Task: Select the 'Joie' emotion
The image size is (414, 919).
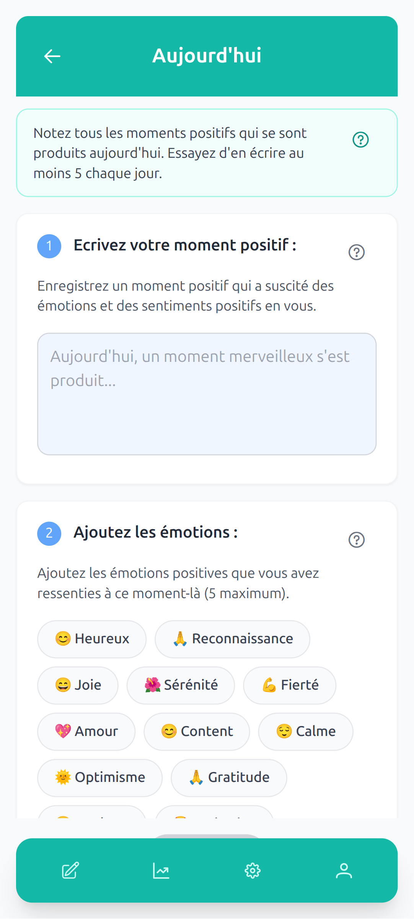Action: pos(78,685)
